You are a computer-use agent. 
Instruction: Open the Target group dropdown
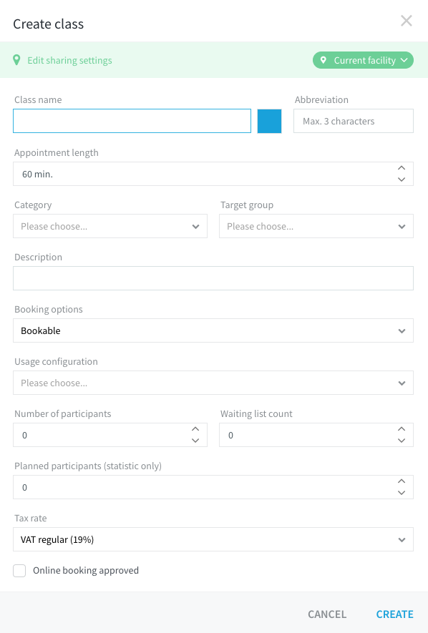pos(316,226)
